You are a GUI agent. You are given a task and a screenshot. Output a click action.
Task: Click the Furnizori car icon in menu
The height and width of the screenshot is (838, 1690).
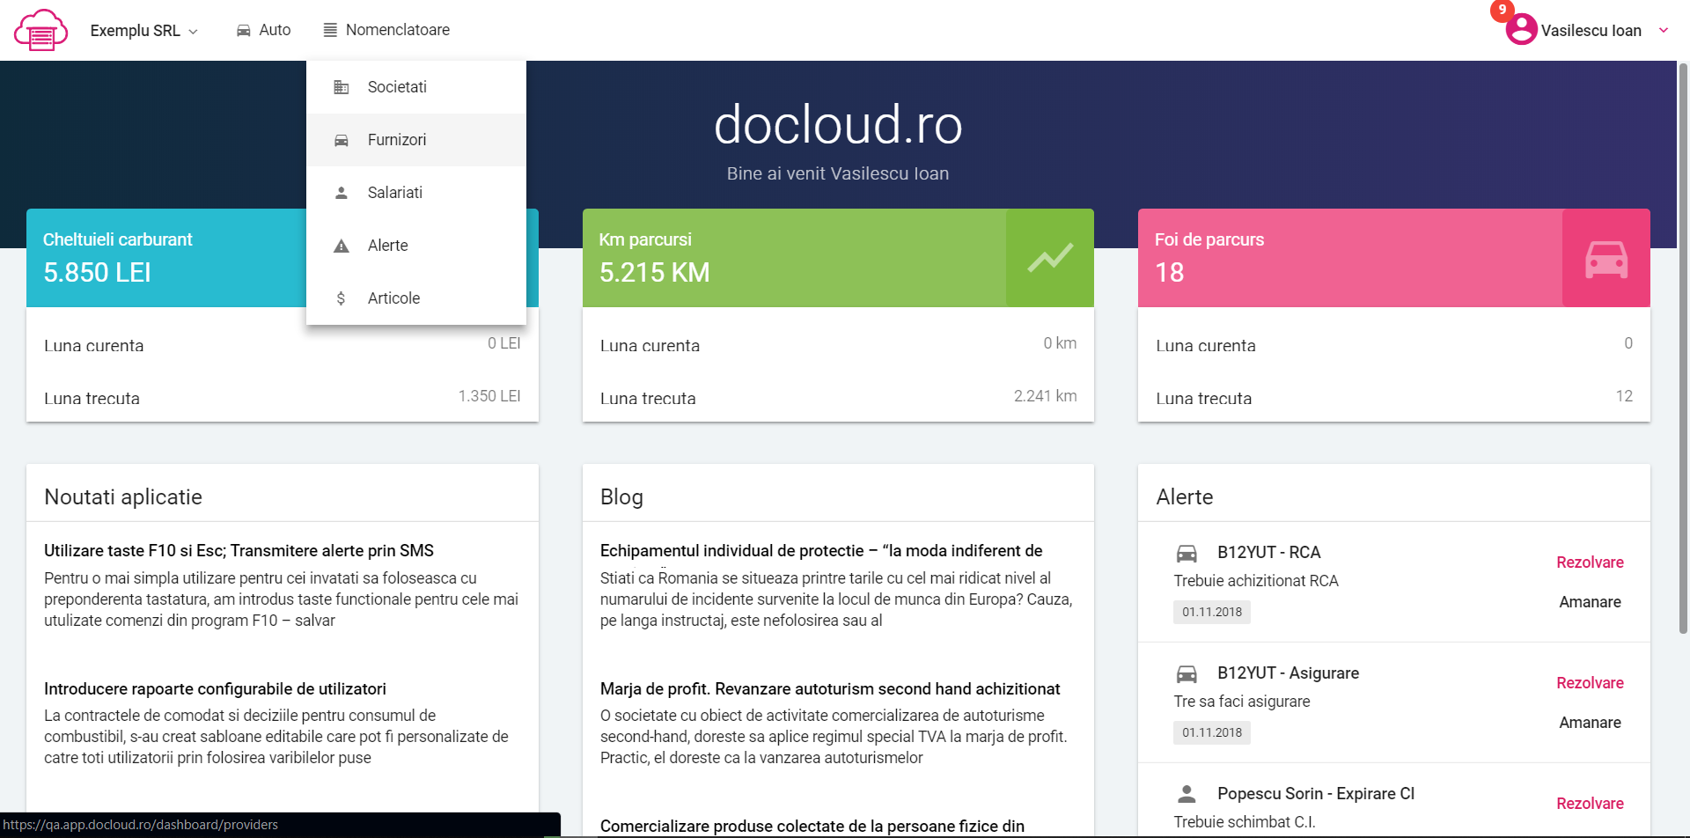click(x=342, y=140)
